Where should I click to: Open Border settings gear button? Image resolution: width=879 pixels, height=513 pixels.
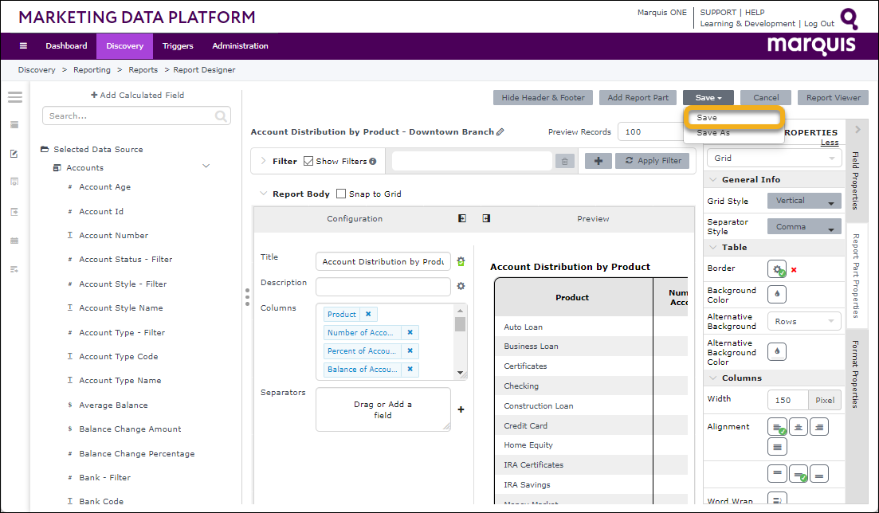coord(777,269)
